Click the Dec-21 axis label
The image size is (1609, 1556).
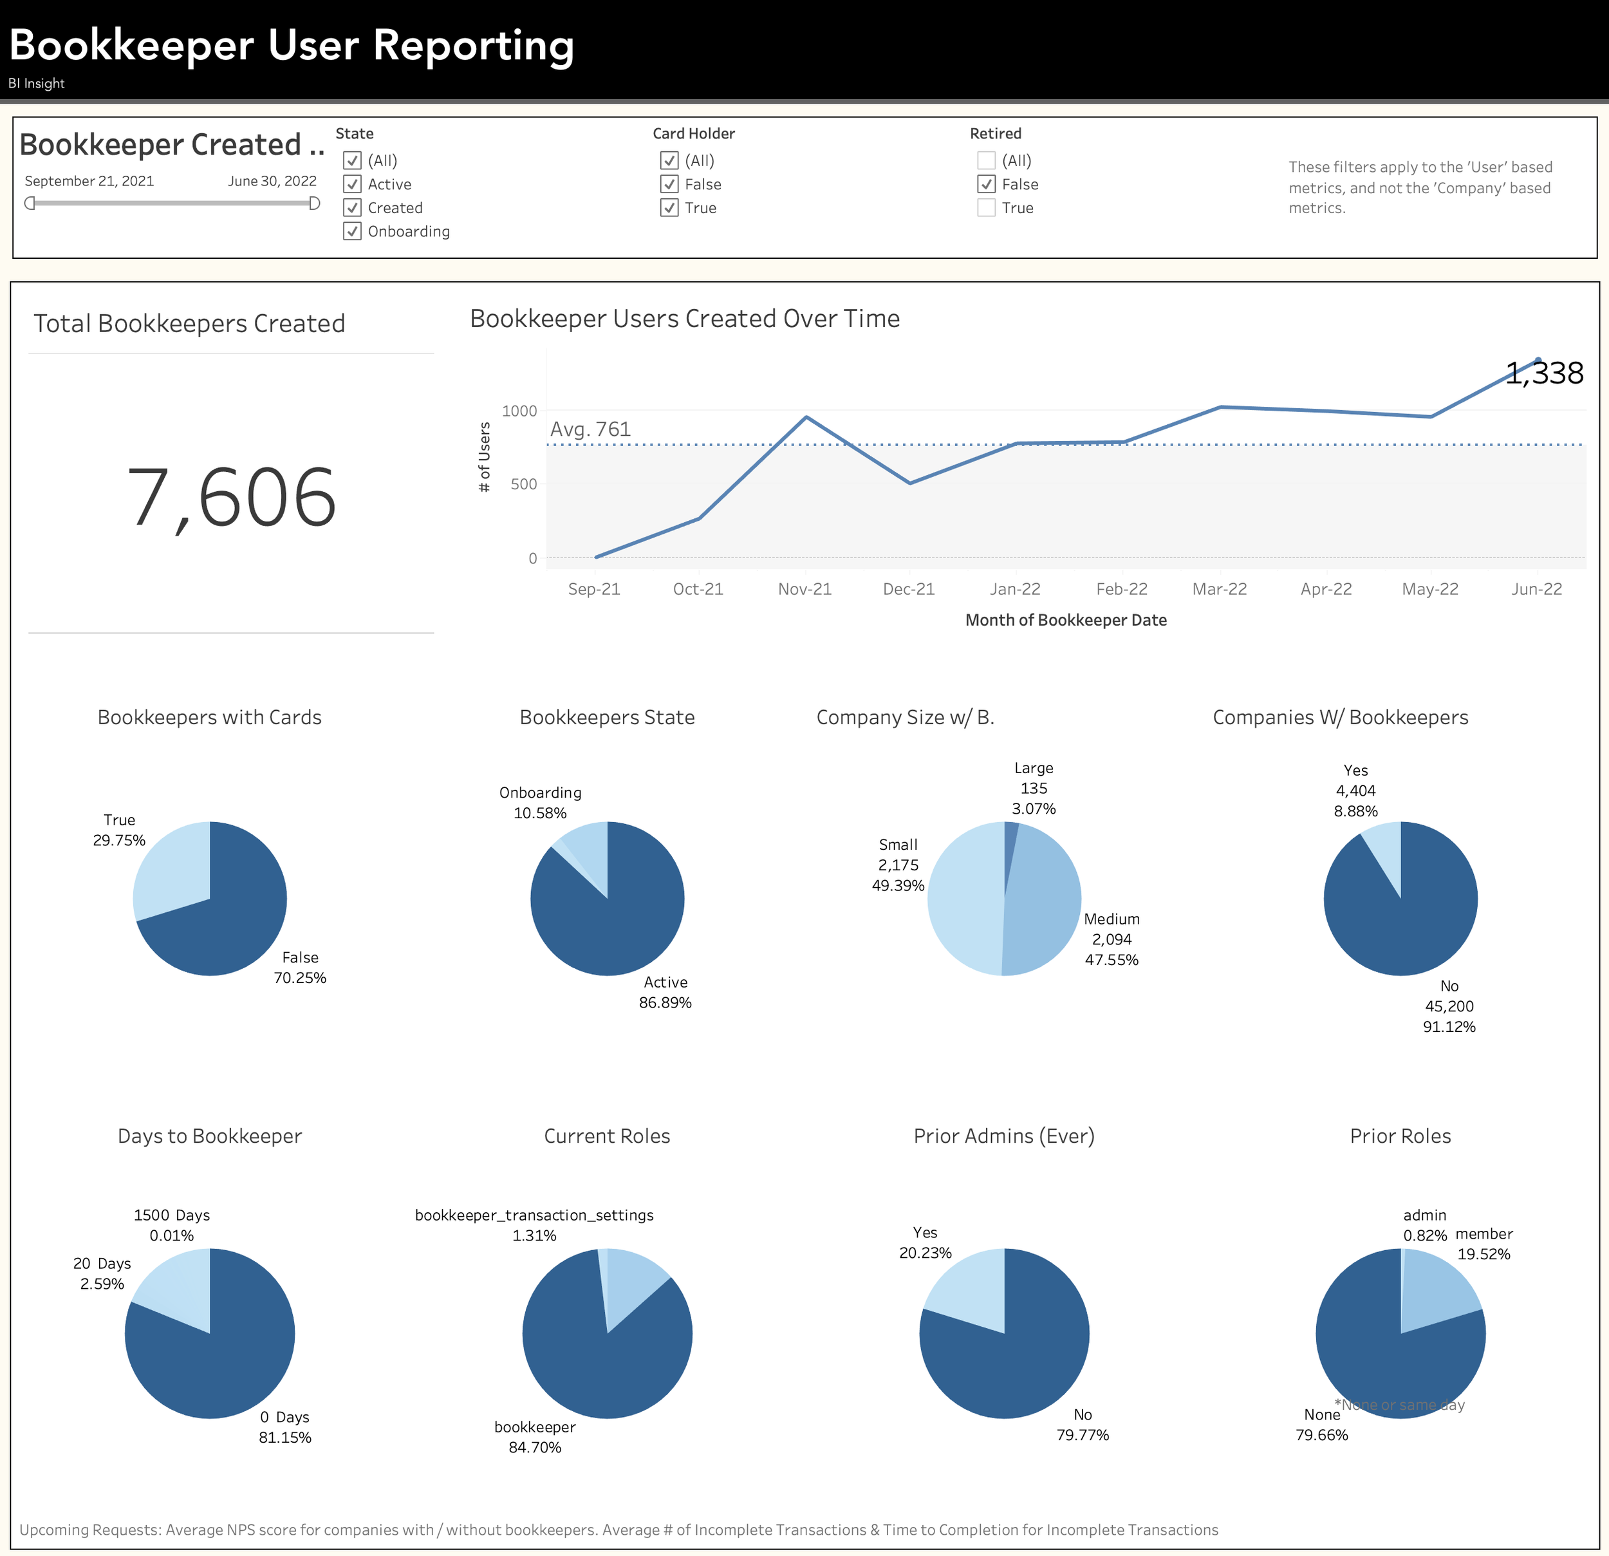[909, 589]
